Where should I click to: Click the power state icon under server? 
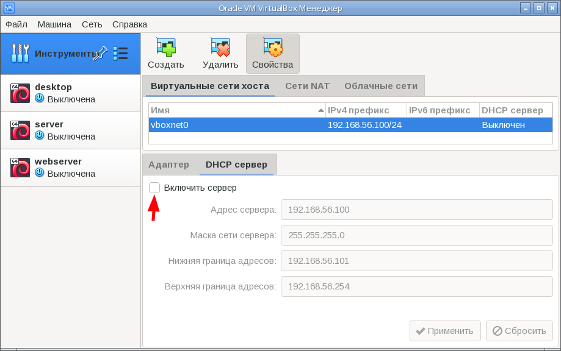pos(39,136)
